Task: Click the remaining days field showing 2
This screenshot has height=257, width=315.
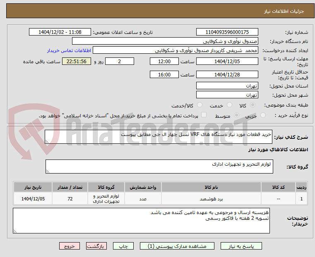Action: pyautogui.click(x=120, y=61)
